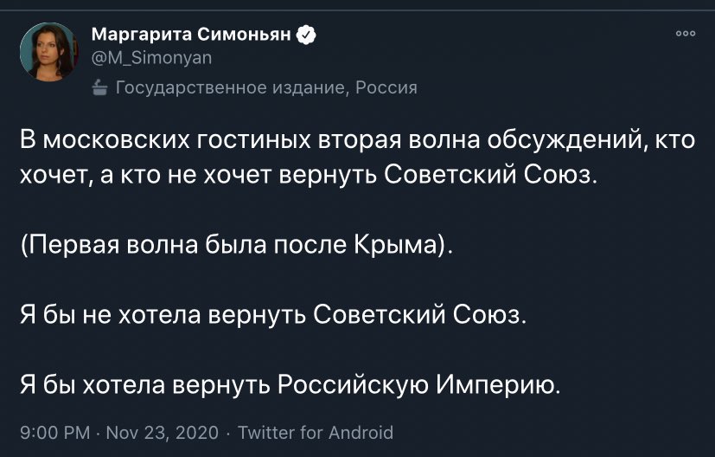
Task: Click the word обсуждений in the first line
Action: coord(566,140)
